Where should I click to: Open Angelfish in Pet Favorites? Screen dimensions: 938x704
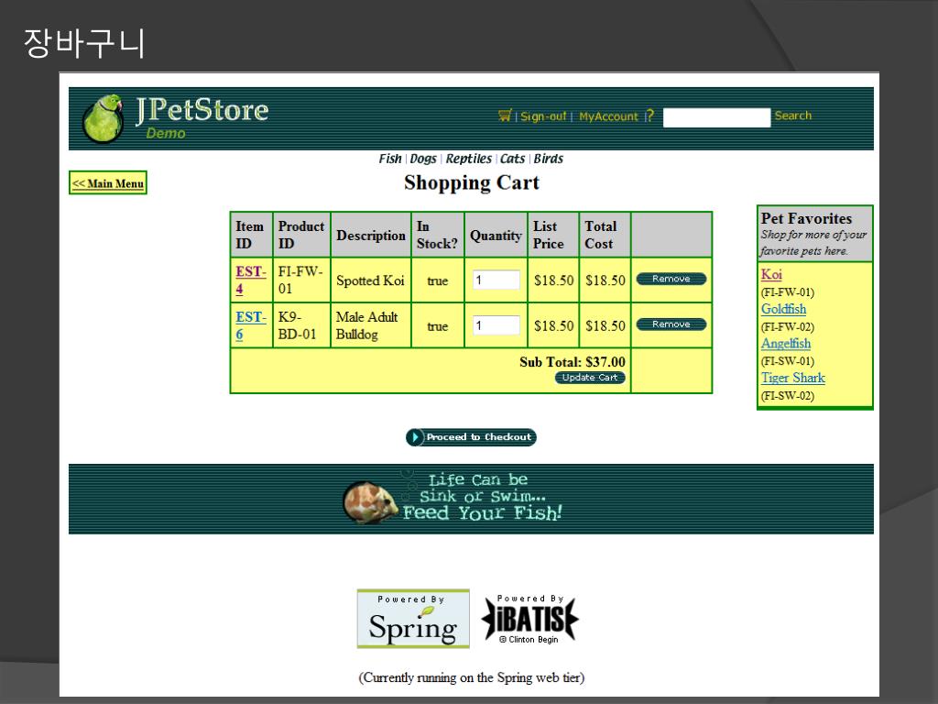pos(785,343)
